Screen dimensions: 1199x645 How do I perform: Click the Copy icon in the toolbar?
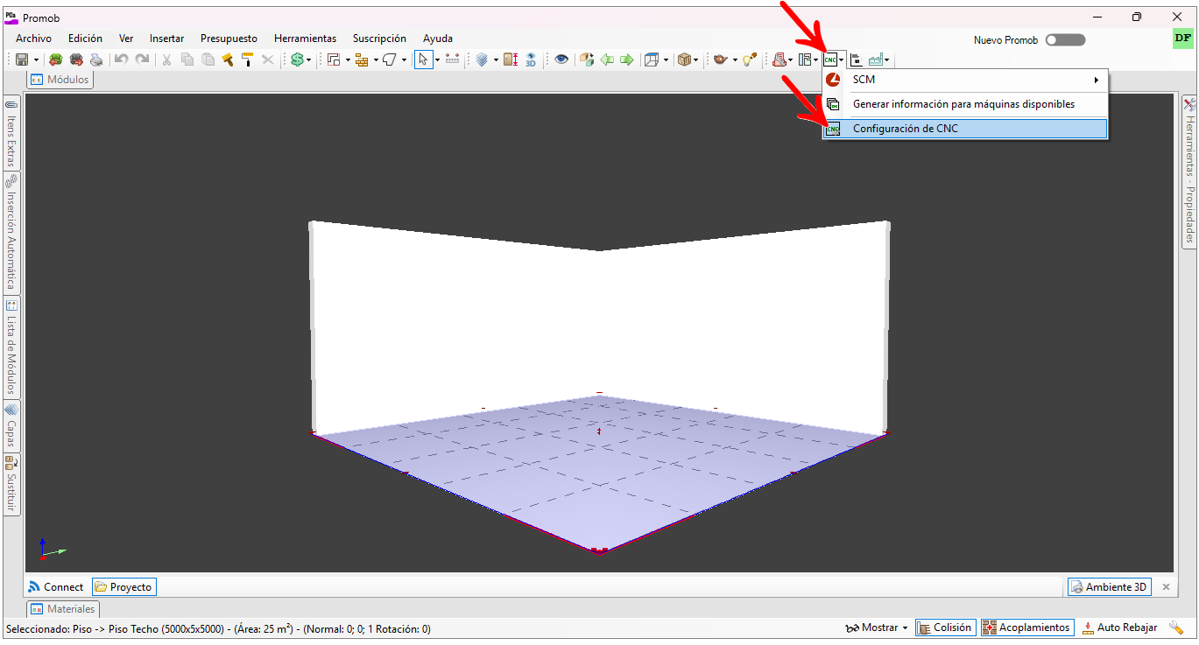point(187,60)
